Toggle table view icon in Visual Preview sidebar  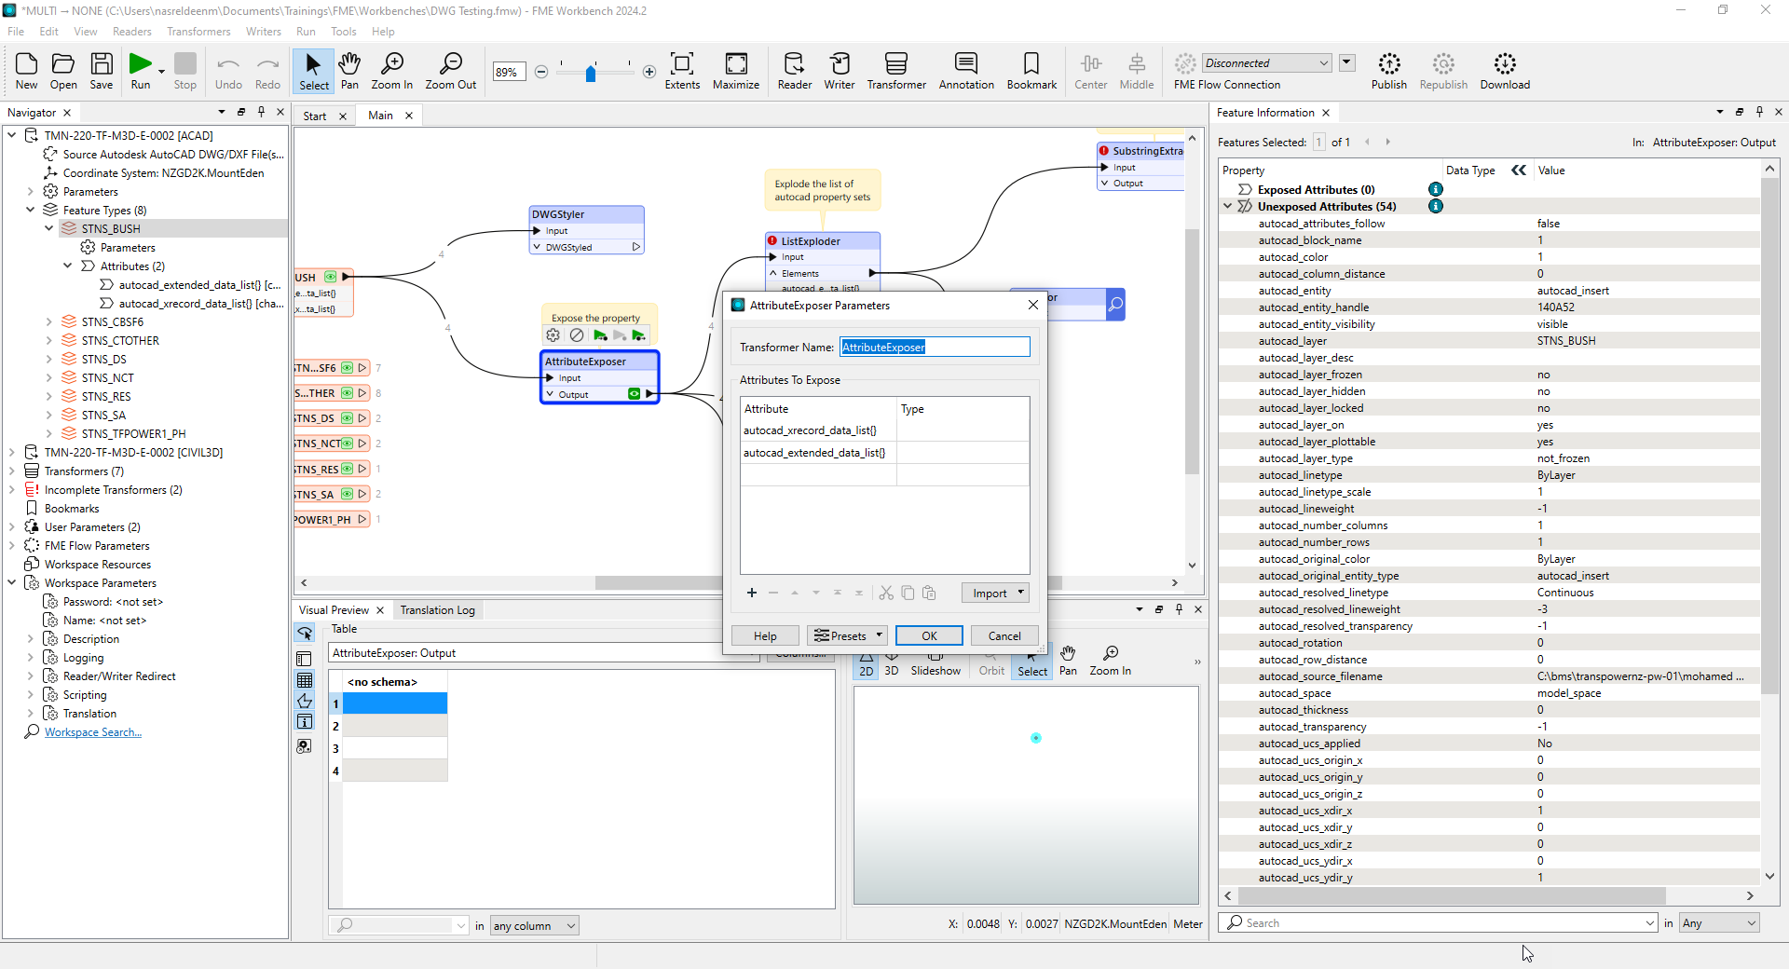[305, 681]
